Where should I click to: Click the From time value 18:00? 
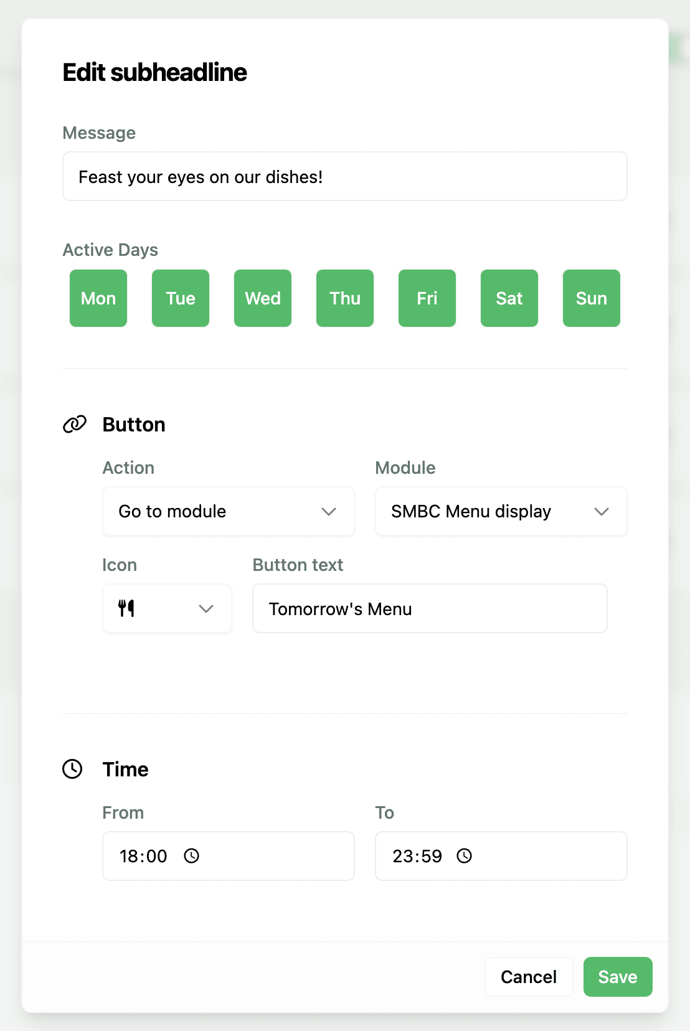point(144,856)
